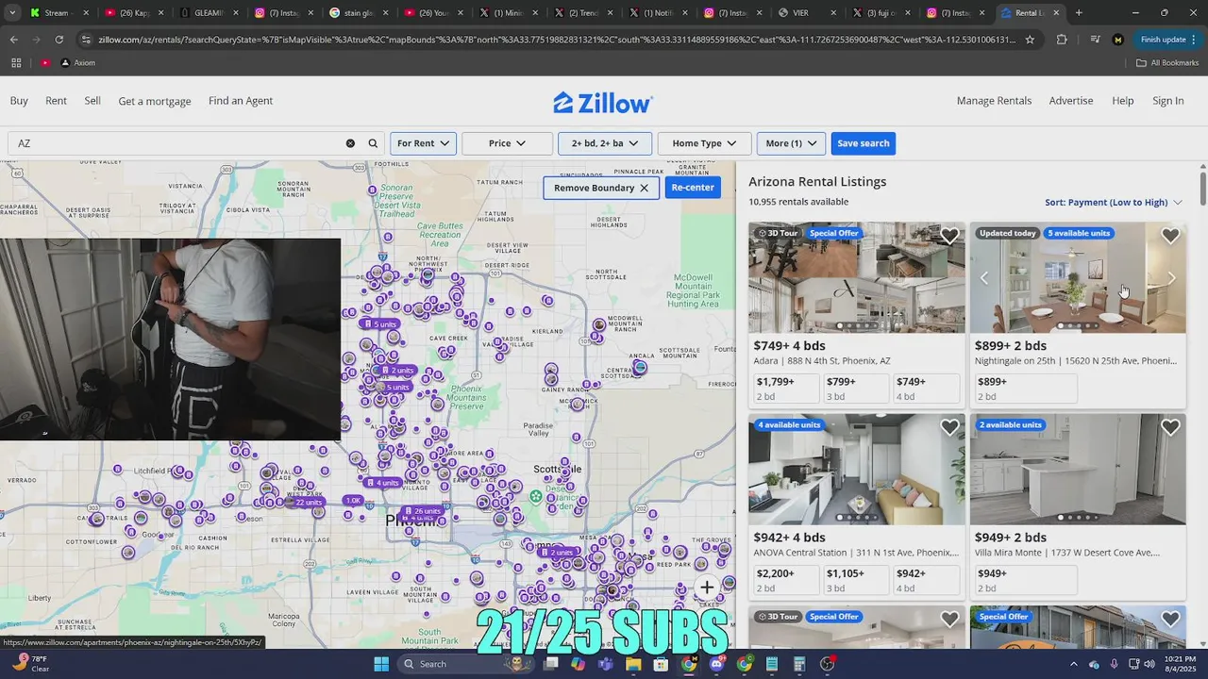Open Find an Agent menu

point(241,100)
